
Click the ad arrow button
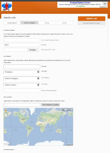coord(105,4)
